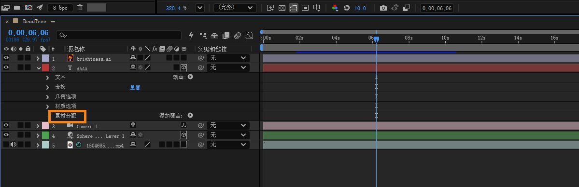The width and height of the screenshot is (579, 187).
Task: Open parent dropdown for AAAA layer
Action: coord(228,67)
